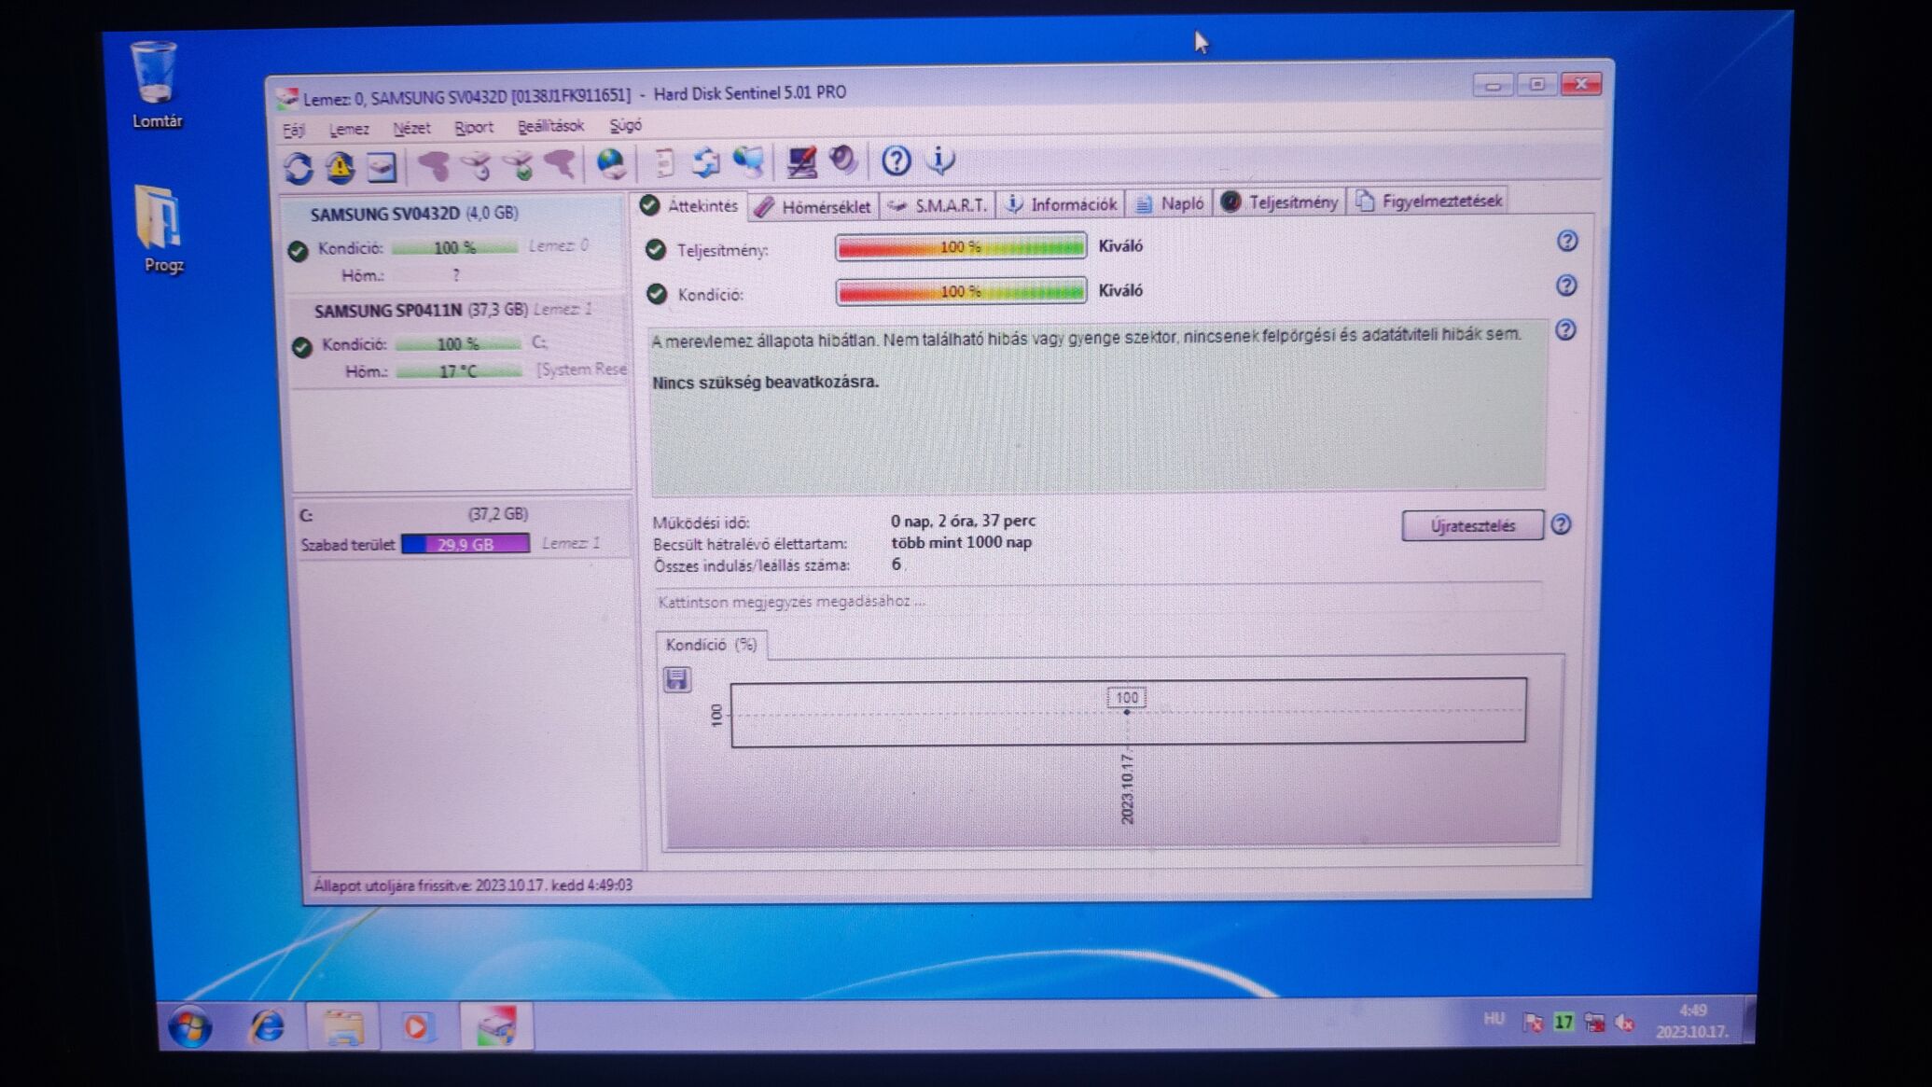Click the first stethoscope disk test icon
Screen dimensions: 1932x1087
(x=434, y=167)
